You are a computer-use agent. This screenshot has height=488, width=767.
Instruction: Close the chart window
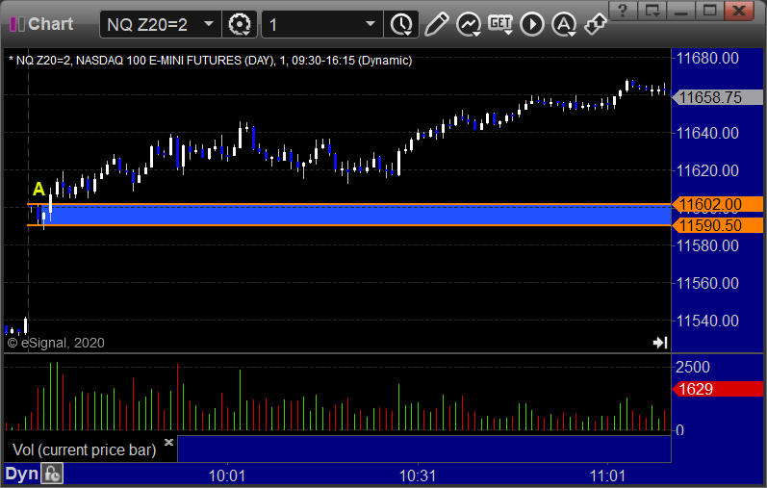click(739, 11)
